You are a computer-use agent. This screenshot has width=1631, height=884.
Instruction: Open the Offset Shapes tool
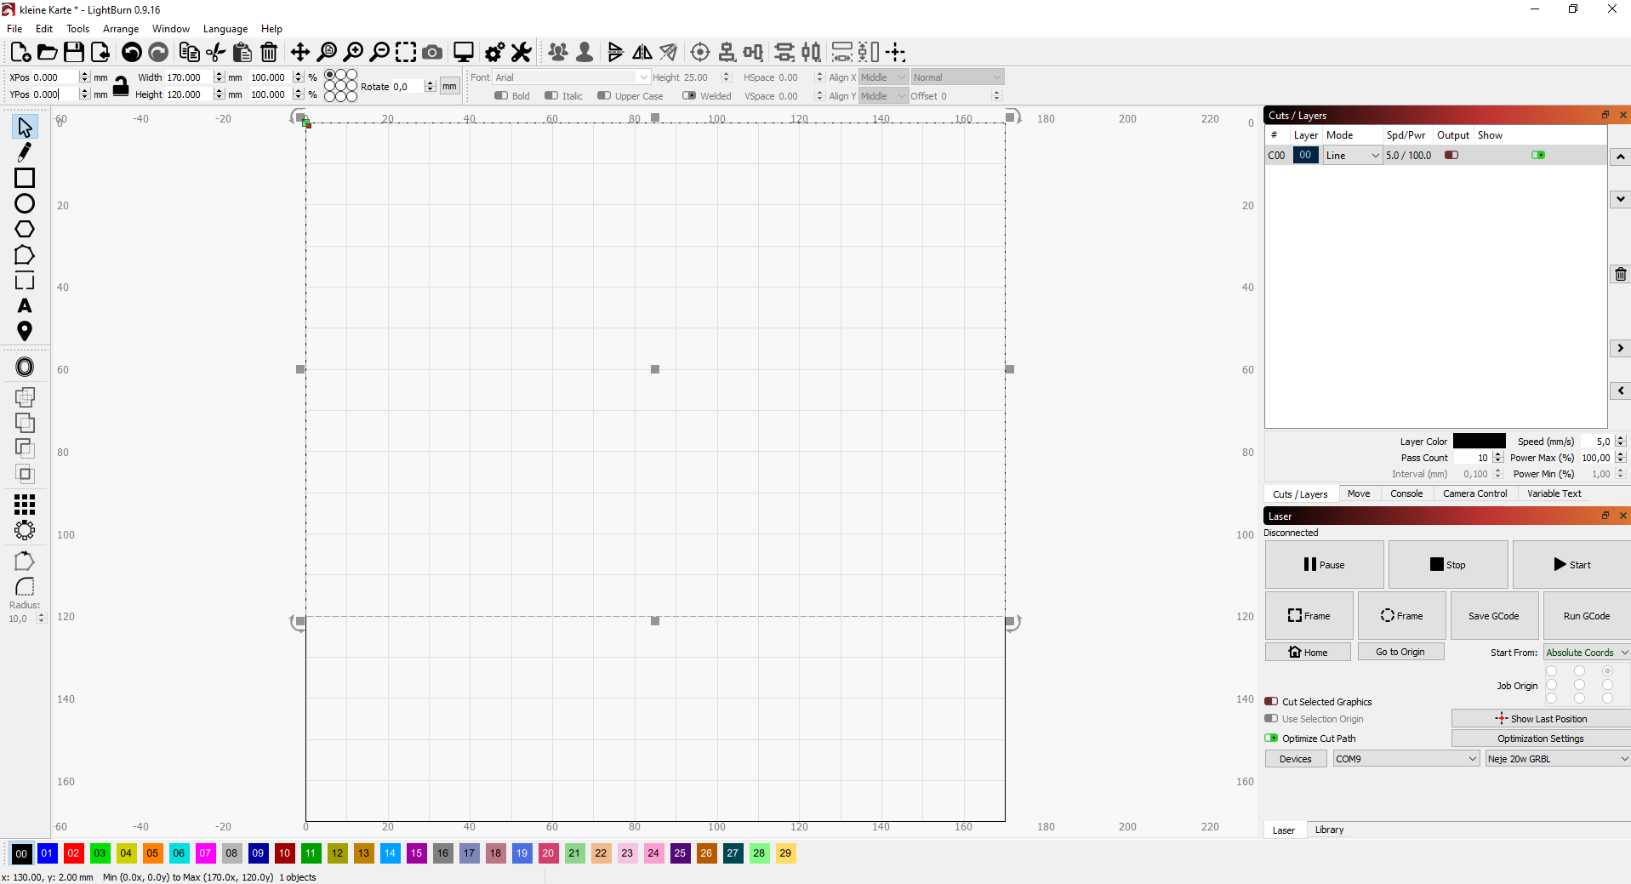(x=25, y=367)
